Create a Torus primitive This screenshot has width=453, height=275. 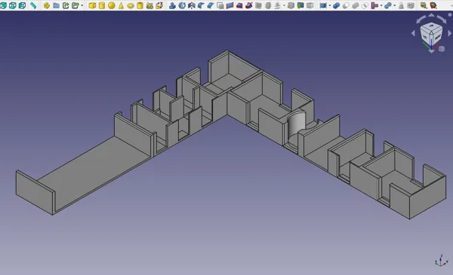pos(131,5)
